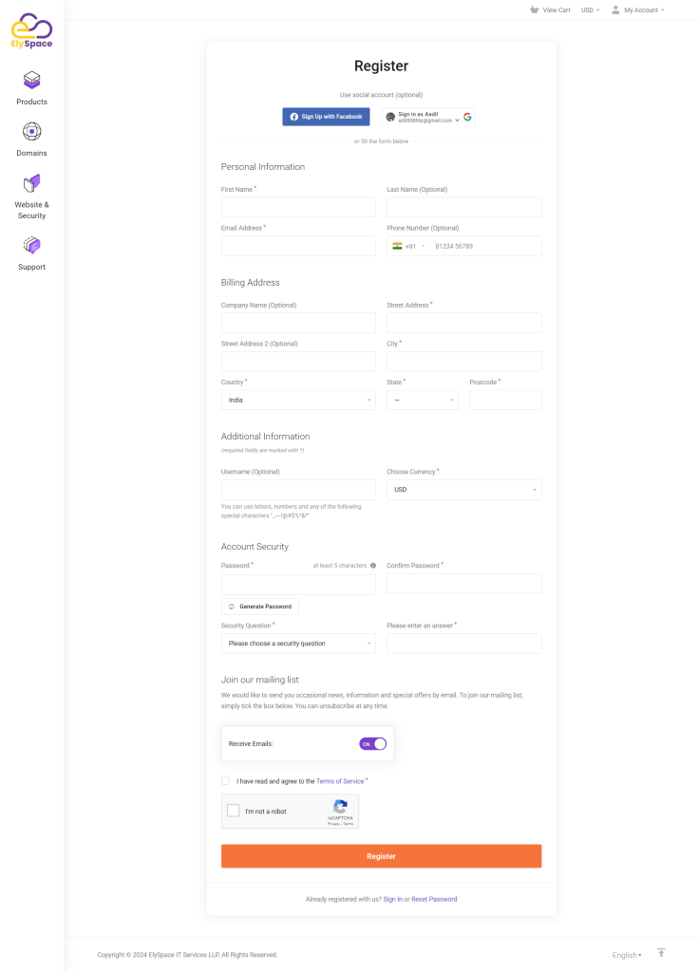
Task: Open the Domains sidebar icon
Action: tap(31, 132)
